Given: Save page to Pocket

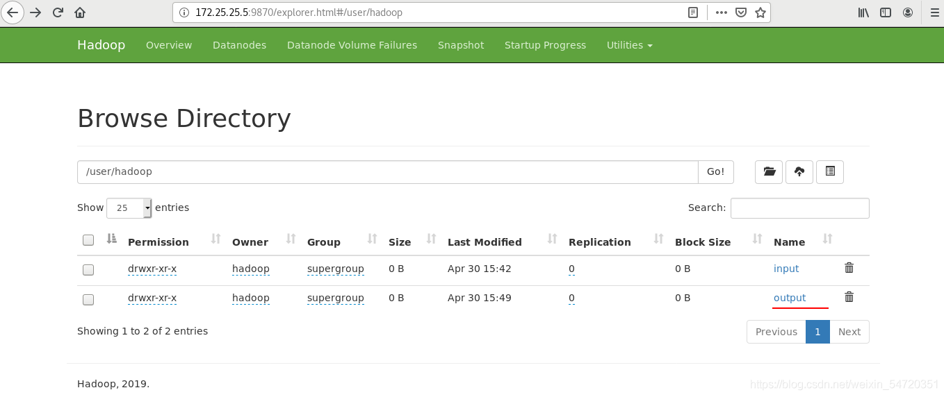Looking at the screenshot, I should point(741,12).
